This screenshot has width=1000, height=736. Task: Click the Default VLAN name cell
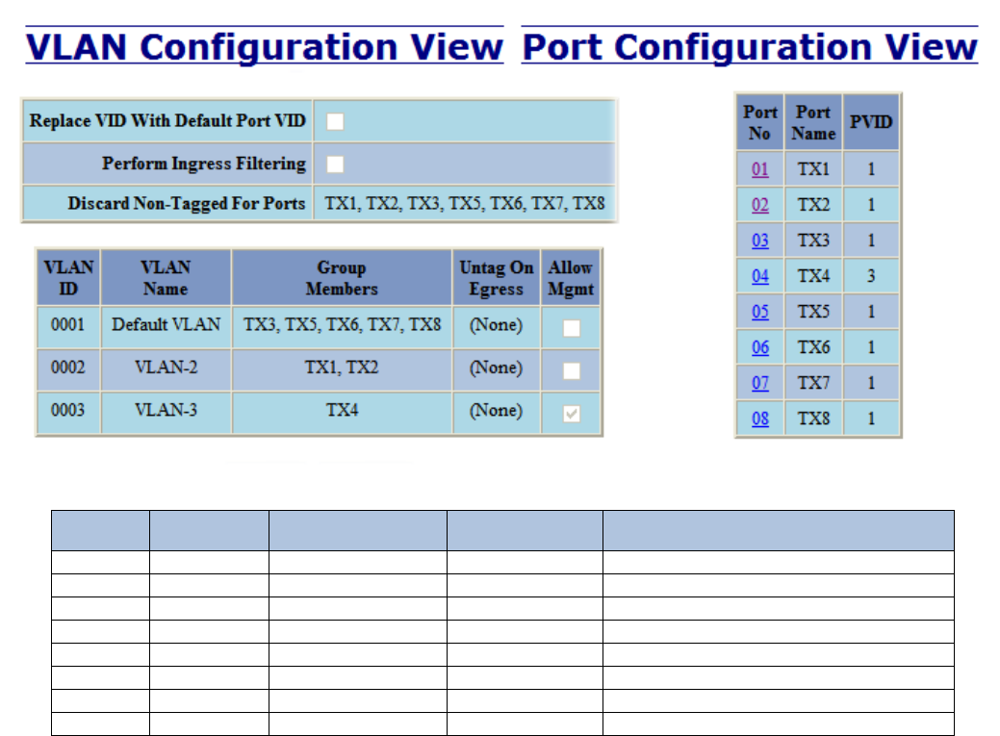coord(166,327)
